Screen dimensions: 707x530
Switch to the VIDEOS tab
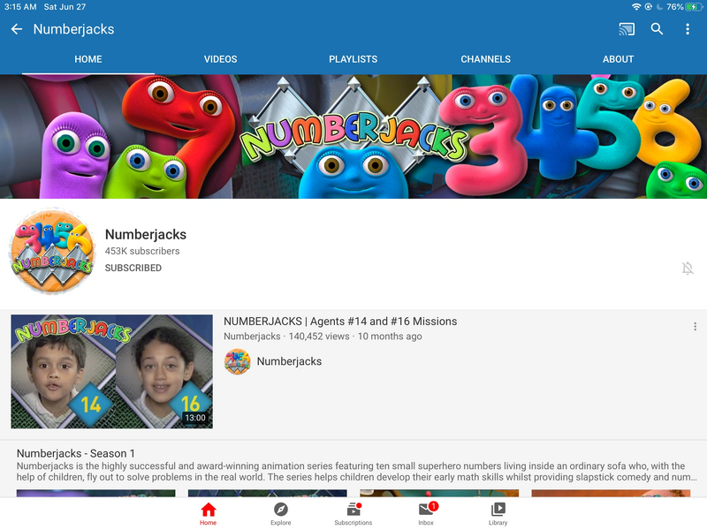(x=220, y=59)
